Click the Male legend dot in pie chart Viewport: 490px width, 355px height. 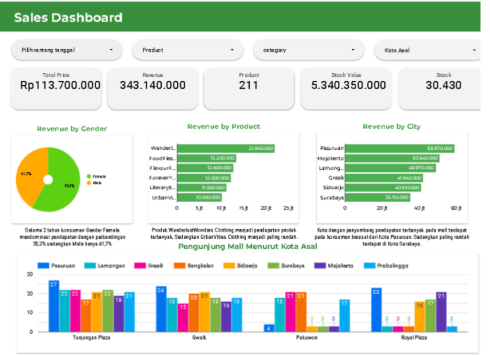click(x=89, y=183)
